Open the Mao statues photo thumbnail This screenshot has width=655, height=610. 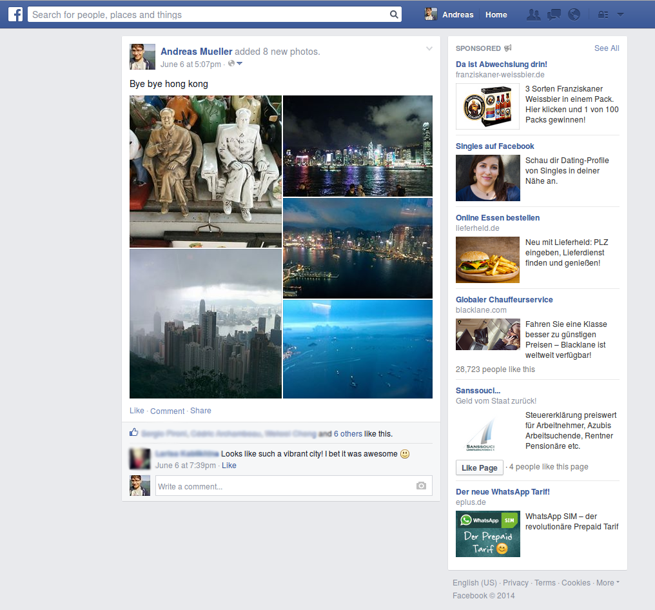coord(205,171)
